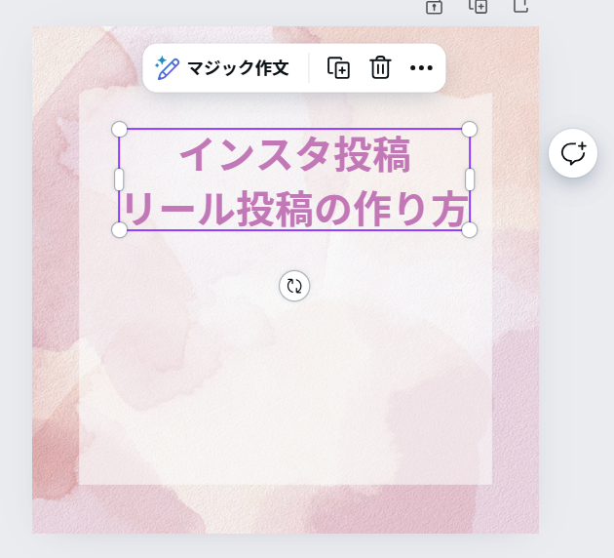
Task: Click the マジック作文 magic write button
Action: pos(222,68)
